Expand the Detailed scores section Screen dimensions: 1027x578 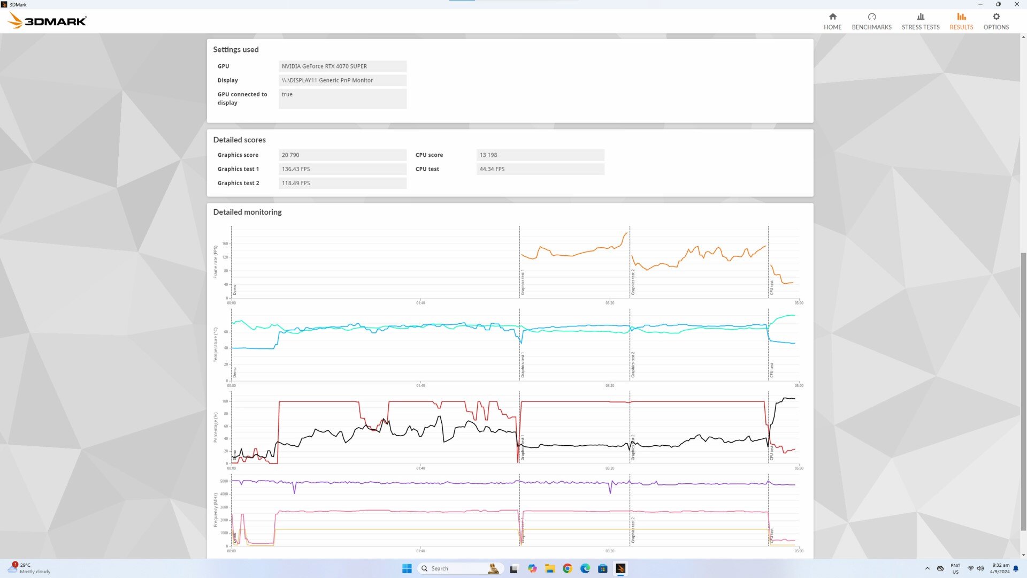[239, 140]
